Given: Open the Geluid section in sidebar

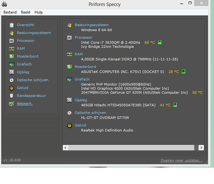Looking at the screenshot, I should pyautogui.click(x=23, y=88).
